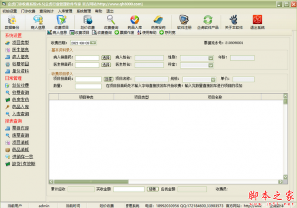Viewport: 297px width, 208px height.
Task: Click 进销存一览 in the sidebar
Action: click(x=23, y=157)
